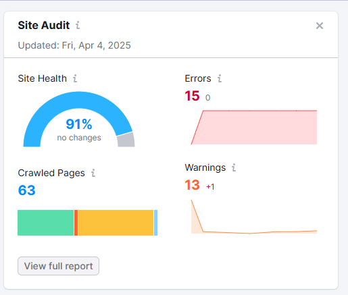Click the red segment of crawled pages bar
Image resolution: width=348 pixels, height=295 pixels.
click(76, 223)
